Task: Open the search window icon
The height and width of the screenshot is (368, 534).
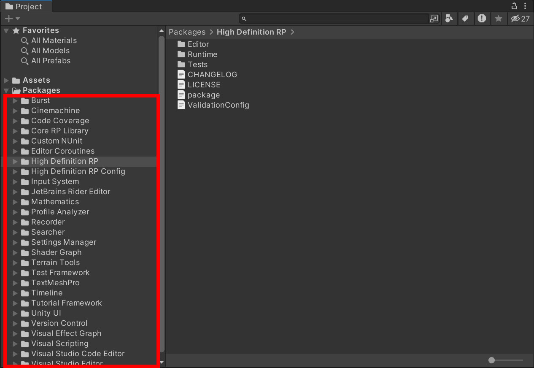Action: 434,19
